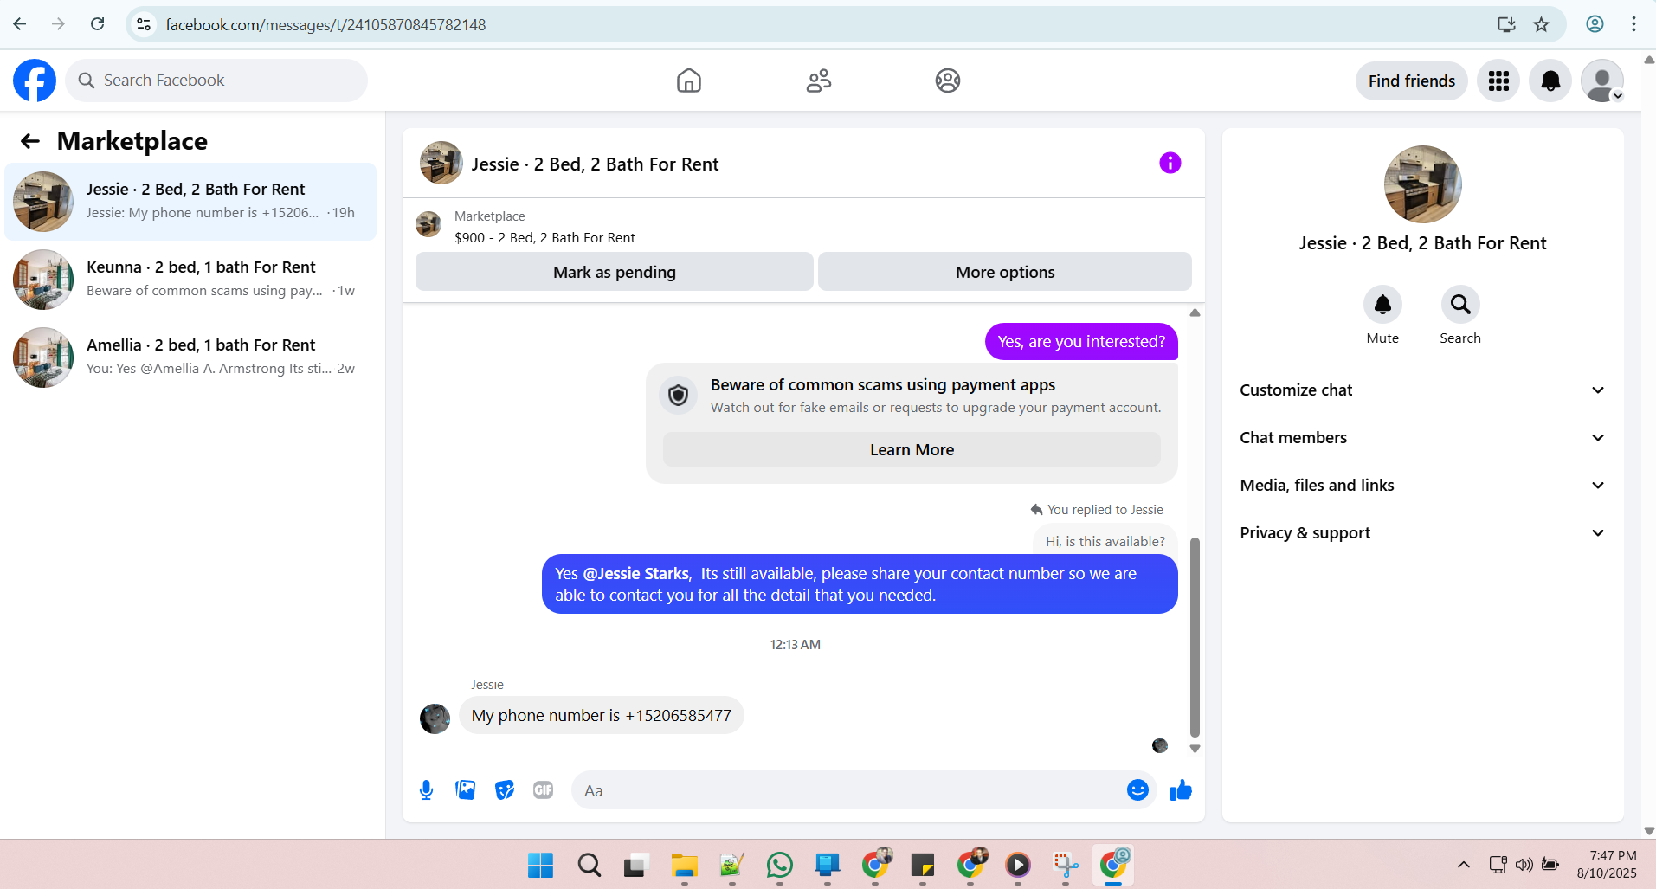
Task: Open clock and date in taskbar
Action: click(1608, 865)
